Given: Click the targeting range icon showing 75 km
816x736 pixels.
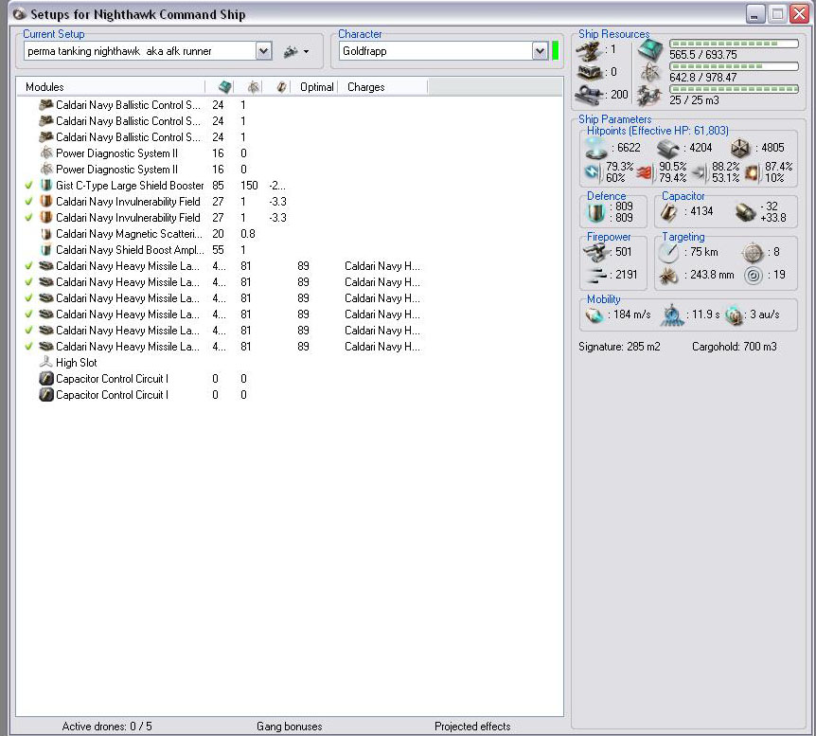Looking at the screenshot, I should click(x=668, y=252).
